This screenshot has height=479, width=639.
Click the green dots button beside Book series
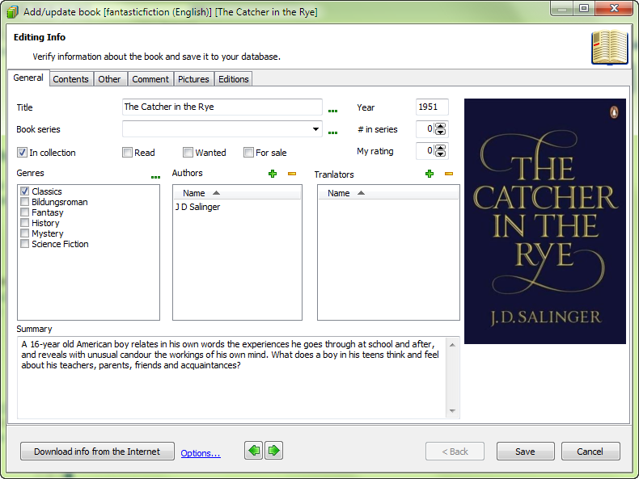pyautogui.click(x=332, y=132)
